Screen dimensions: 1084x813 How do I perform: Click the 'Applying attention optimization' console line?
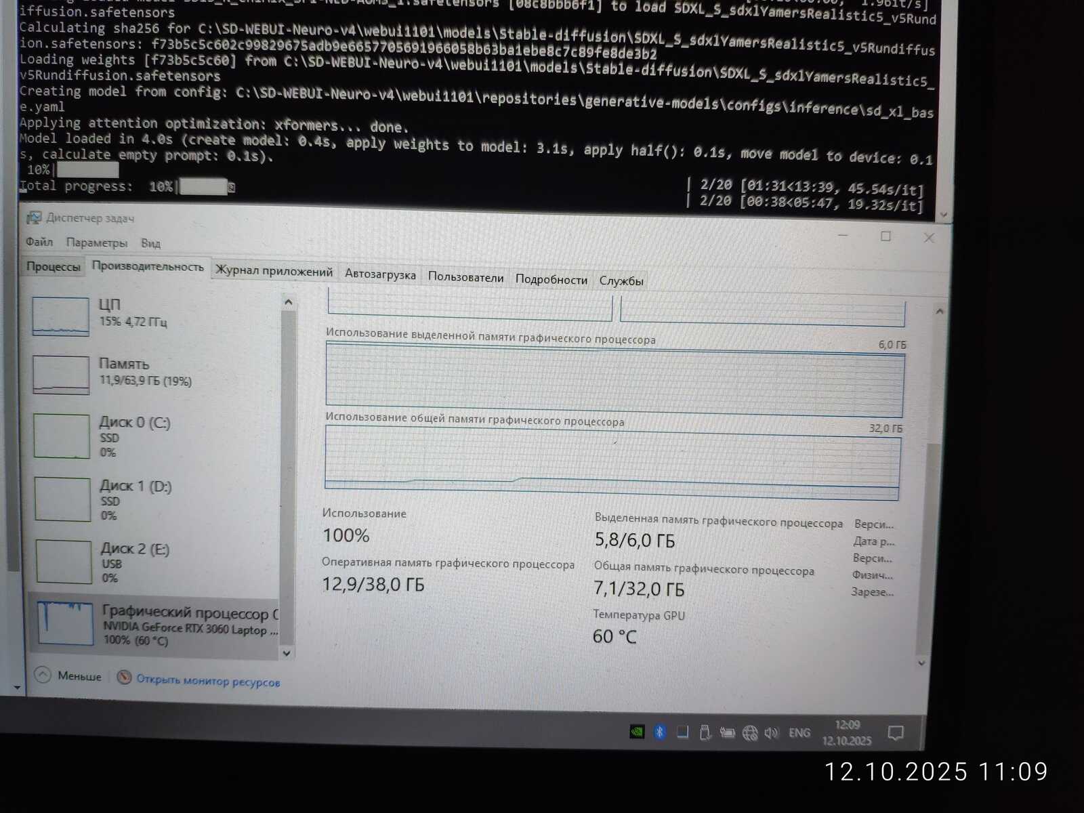point(214,125)
